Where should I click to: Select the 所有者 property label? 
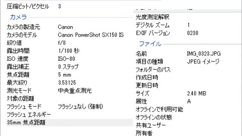tap(144, 133)
